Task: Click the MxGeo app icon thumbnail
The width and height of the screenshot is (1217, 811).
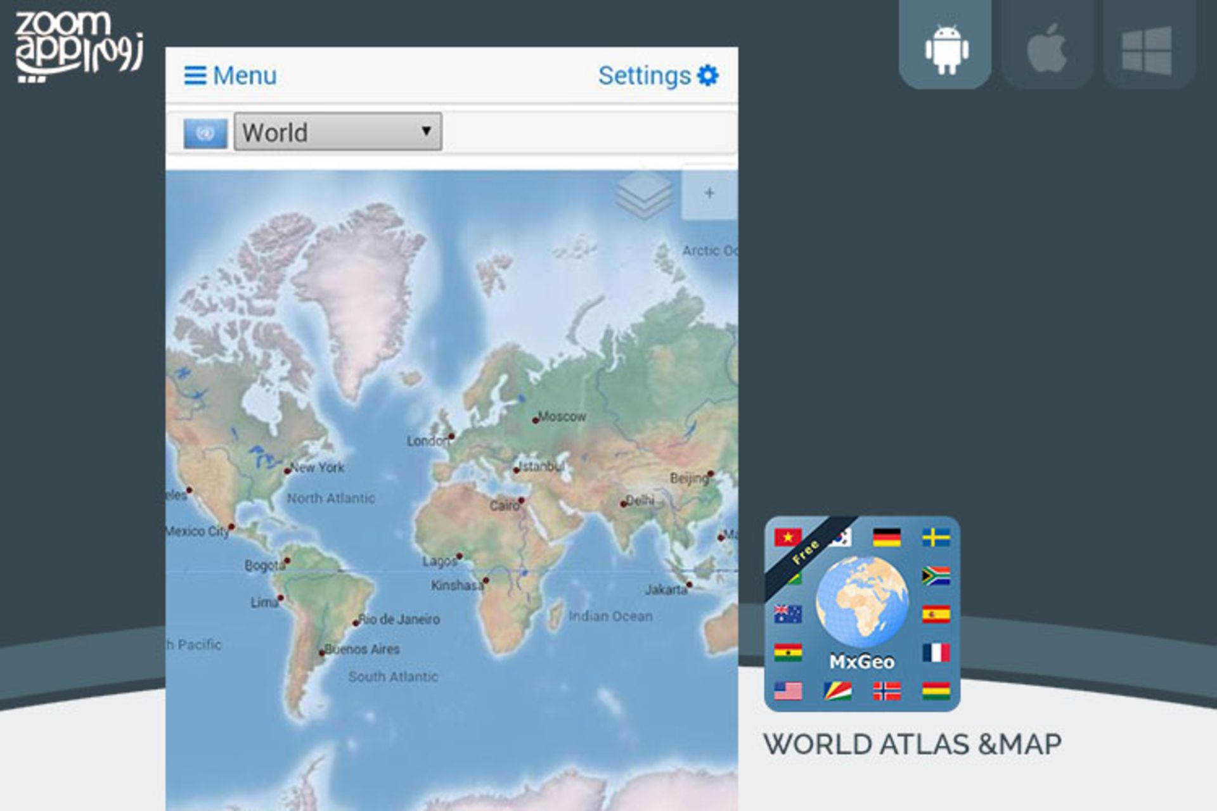Action: tap(861, 613)
